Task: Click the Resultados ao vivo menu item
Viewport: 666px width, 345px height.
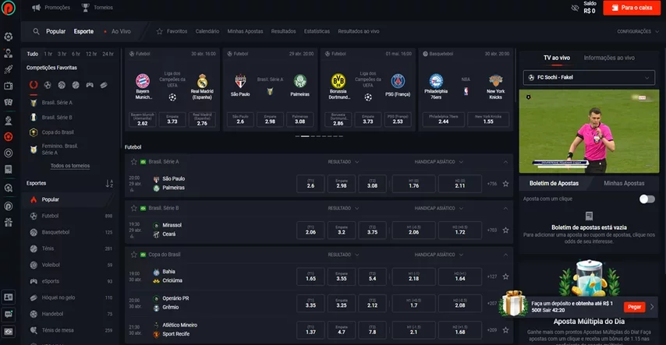Action: point(359,31)
